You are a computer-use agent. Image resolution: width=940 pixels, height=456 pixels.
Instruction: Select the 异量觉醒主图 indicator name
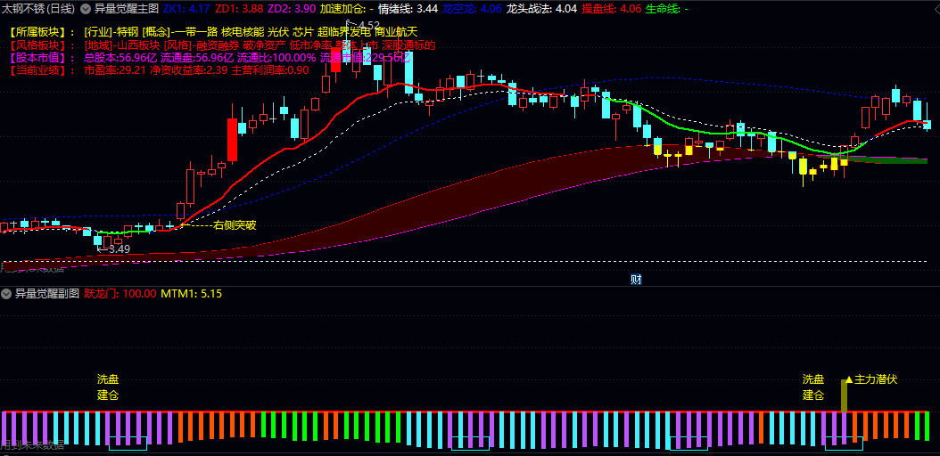127,9
